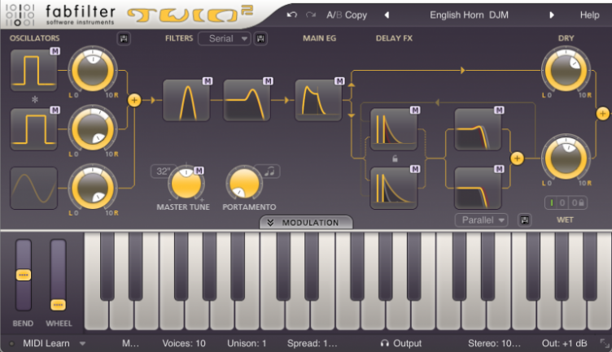The height and width of the screenshot is (352, 612).
Task: Click oscillator mixer plus node
Action: 134,100
